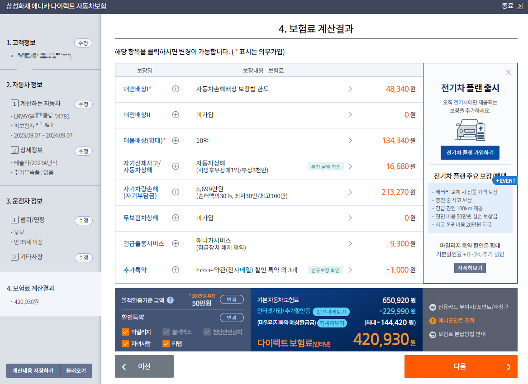Click the plus icon next to 추가특약
Viewport: 528px width, 384px height.
point(176,270)
